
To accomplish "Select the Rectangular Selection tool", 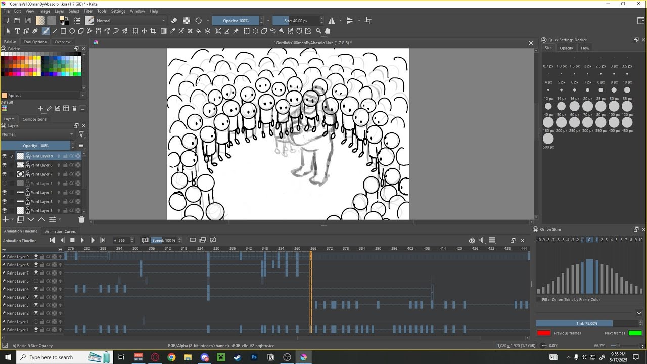I will pos(247,31).
